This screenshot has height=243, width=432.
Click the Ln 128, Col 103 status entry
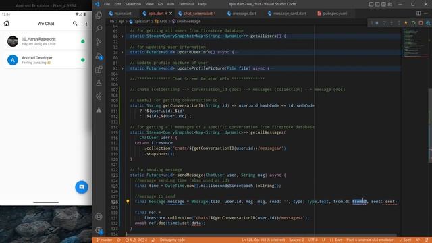(263, 240)
